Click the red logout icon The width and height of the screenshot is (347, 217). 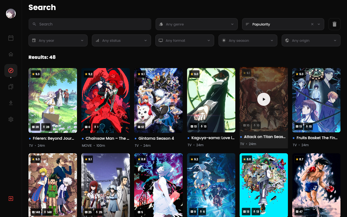point(11,199)
